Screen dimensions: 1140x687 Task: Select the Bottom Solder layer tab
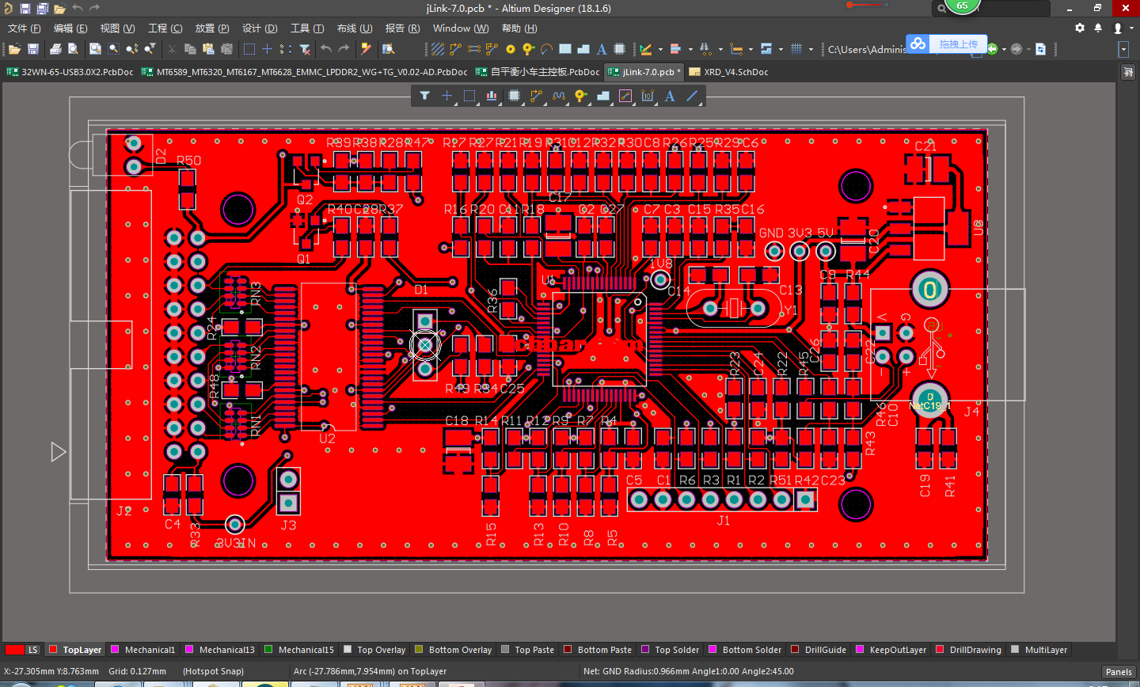click(x=745, y=650)
